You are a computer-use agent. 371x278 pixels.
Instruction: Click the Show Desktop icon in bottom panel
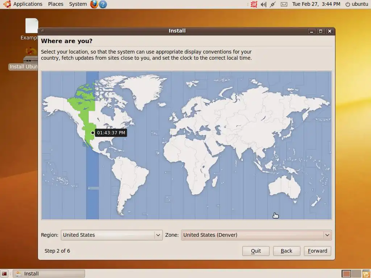4,274
